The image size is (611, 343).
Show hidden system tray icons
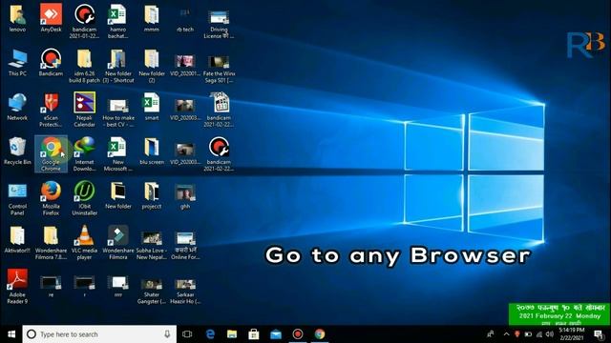click(506, 334)
